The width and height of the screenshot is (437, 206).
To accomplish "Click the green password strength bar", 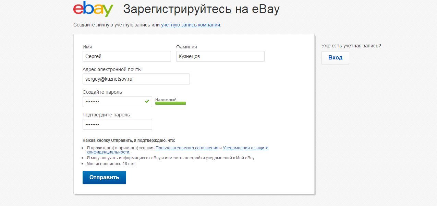I will coord(170,103).
